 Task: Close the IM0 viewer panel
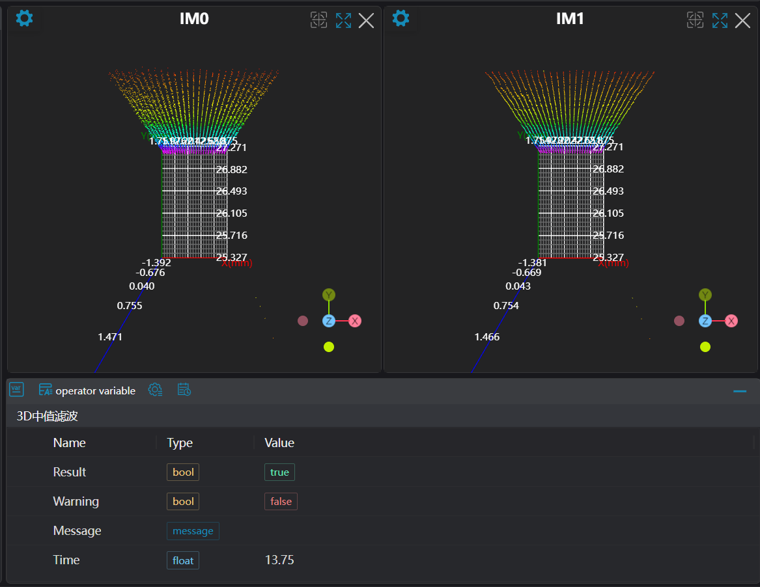coord(367,21)
